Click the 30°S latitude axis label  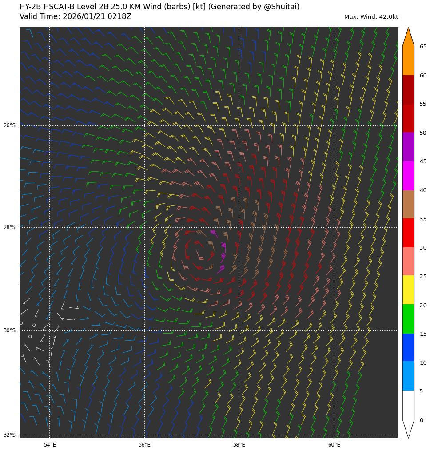coord(9,330)
